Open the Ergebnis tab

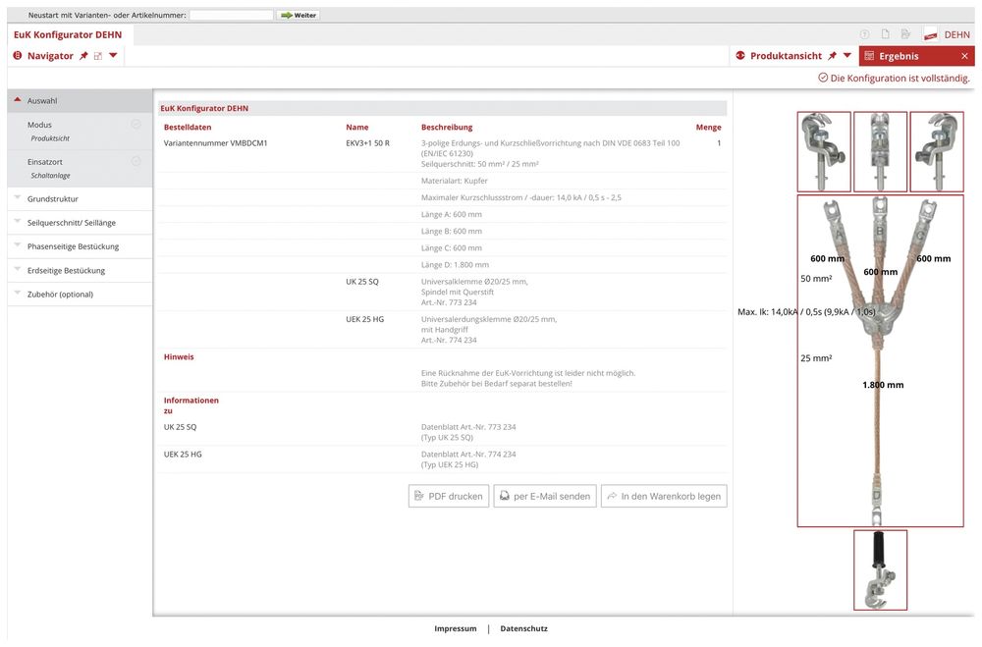click(899, 56)
